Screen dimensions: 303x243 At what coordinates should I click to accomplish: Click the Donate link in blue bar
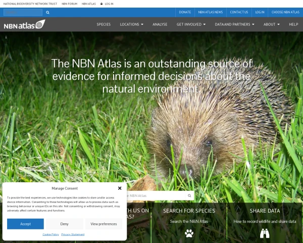[x=185, y=12]
